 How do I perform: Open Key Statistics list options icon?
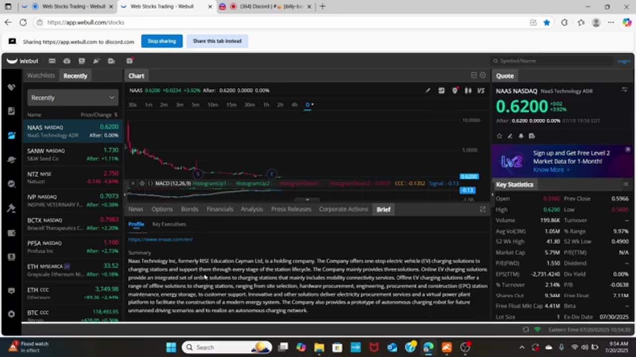coord(626,184)
